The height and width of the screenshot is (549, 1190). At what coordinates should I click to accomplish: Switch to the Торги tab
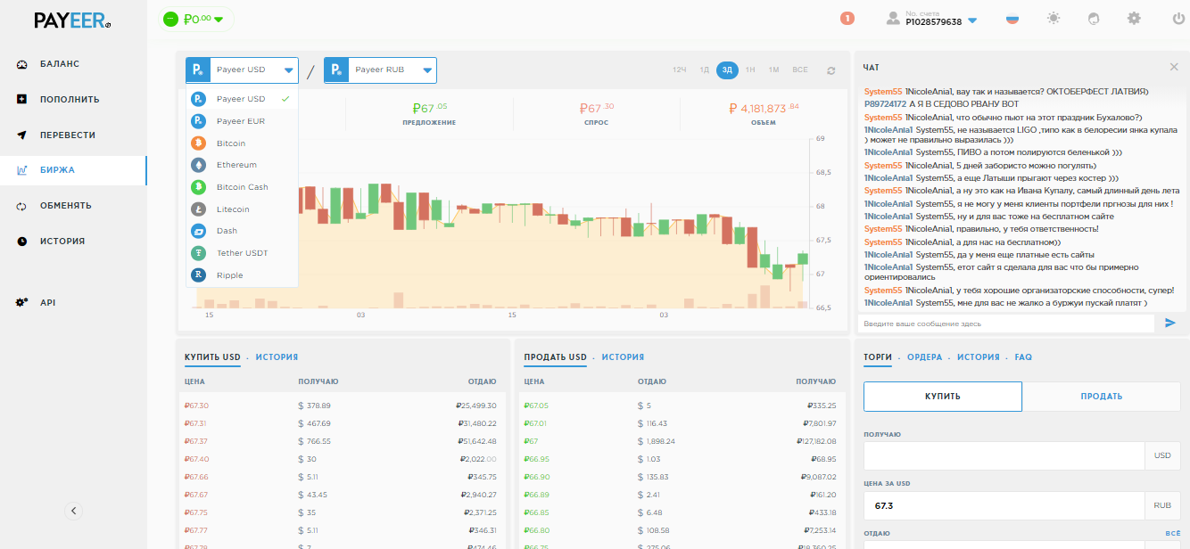878,357
